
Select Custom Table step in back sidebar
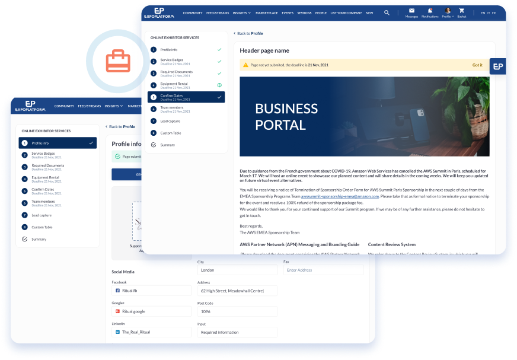(x=58, y=227)
